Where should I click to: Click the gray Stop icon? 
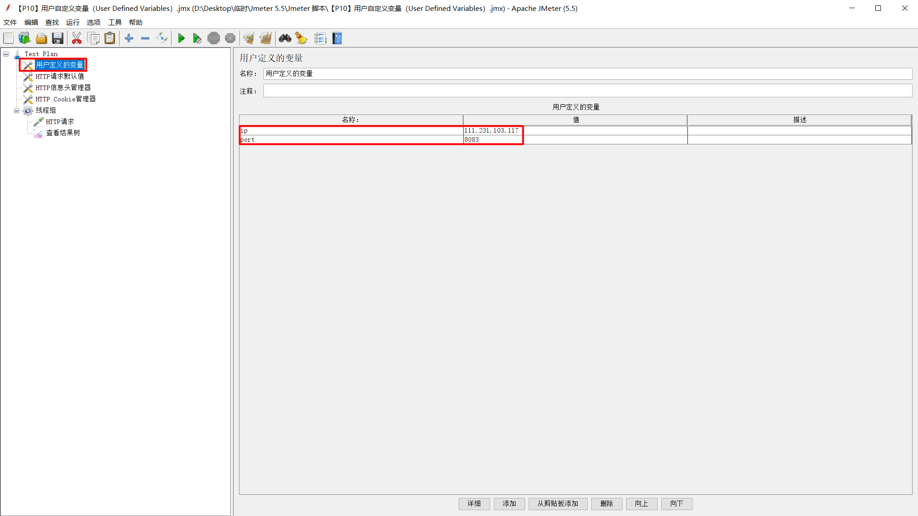click(x=214, y=38)
